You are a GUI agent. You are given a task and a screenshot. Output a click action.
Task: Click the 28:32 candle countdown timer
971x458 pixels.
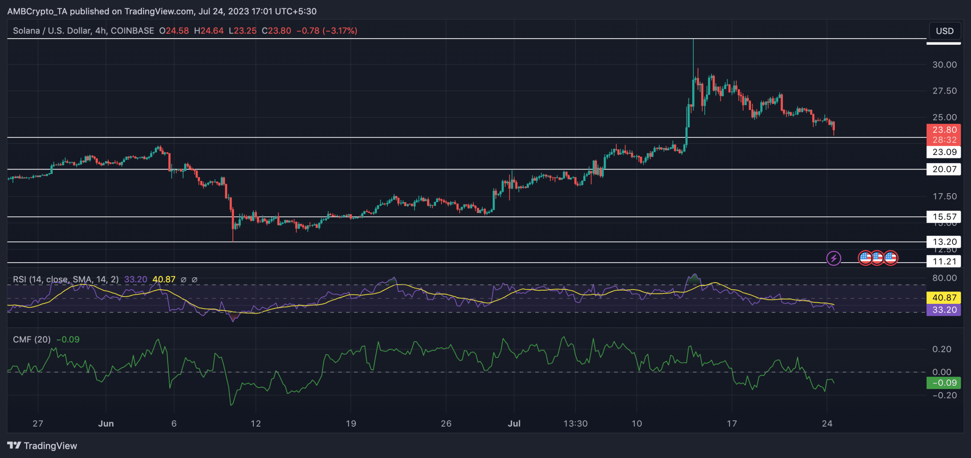point(944,140)
